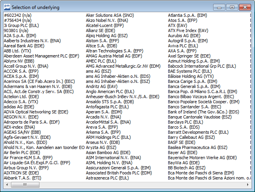The width and height of the screenshot is (255, 192).
Task: Click the horizontal scrollbar left arrow
Action: pyautogui.click(x=7, y=184)
